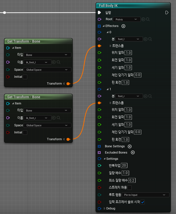Edit the 질량 배수 value

[x=125, y=173]
